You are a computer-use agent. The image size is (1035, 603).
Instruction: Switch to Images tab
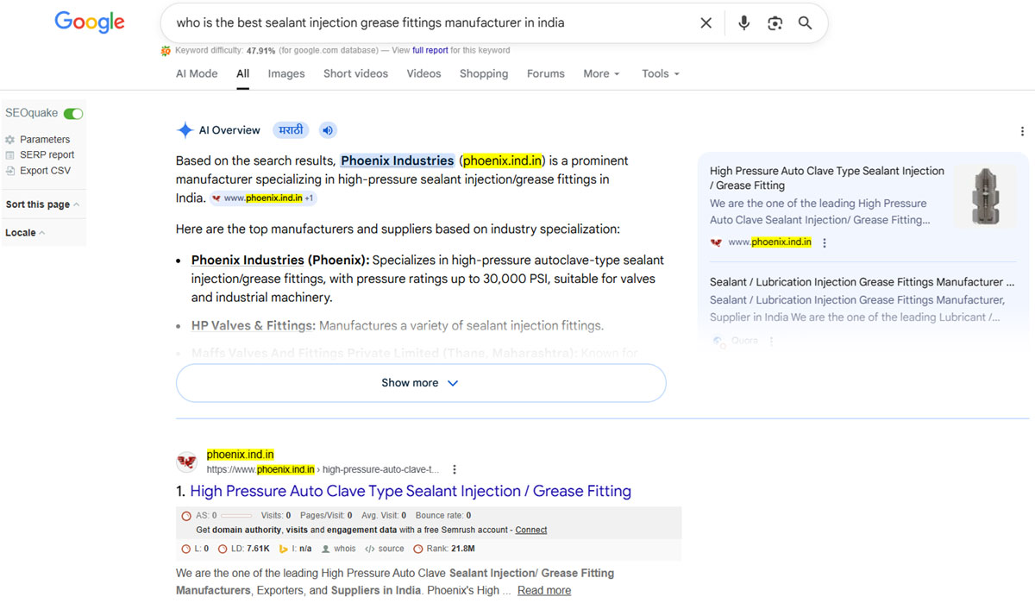coord(286,74)
